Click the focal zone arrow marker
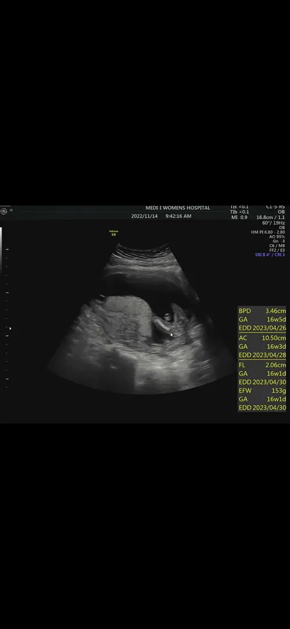This screenshot has width=290, height=629. tap(10, 328)
